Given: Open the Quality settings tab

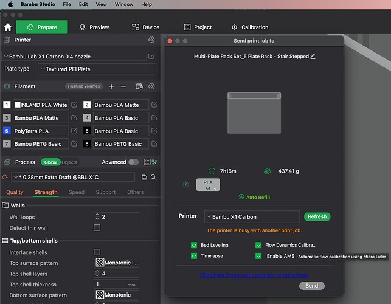Looking at the screenshot, I should pyautogui.click(x=15, y=192).
